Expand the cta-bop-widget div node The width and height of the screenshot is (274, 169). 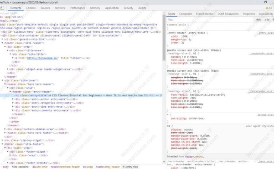click(2, 140)
